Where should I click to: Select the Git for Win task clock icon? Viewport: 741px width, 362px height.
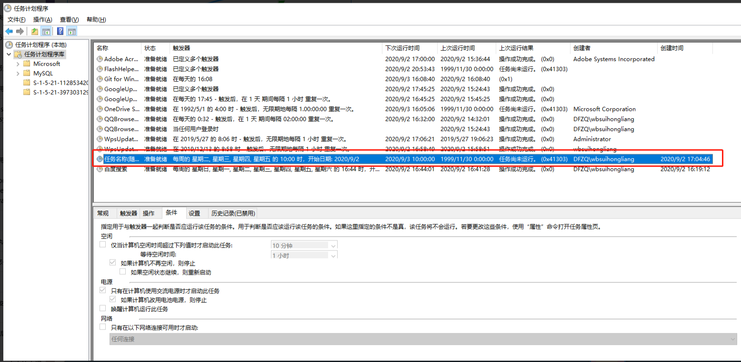pyautogui.click(x=100, y=79)
